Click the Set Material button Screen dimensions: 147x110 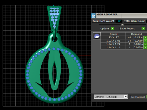138,97
